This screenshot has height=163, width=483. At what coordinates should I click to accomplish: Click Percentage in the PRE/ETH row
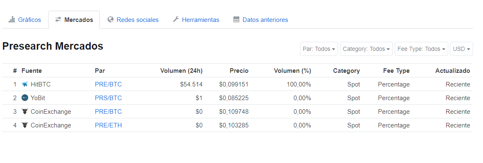(x=394, y=125)
